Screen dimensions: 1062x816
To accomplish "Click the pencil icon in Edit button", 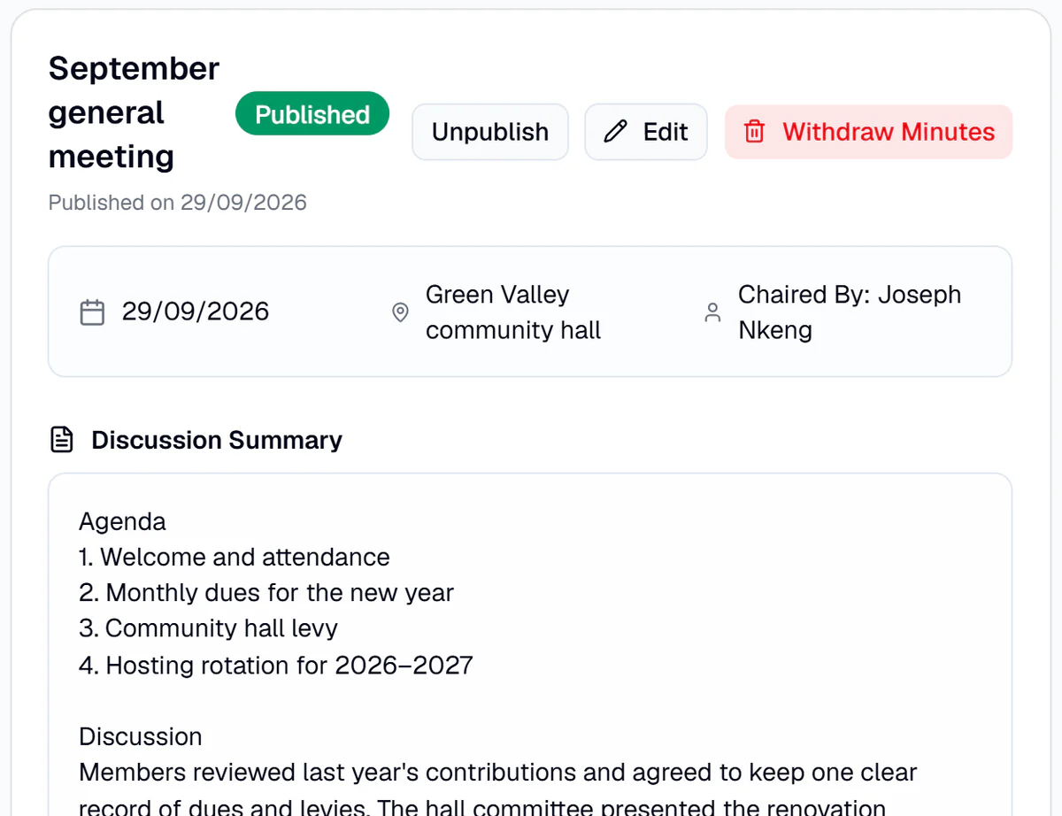I will tap(615, 132).
